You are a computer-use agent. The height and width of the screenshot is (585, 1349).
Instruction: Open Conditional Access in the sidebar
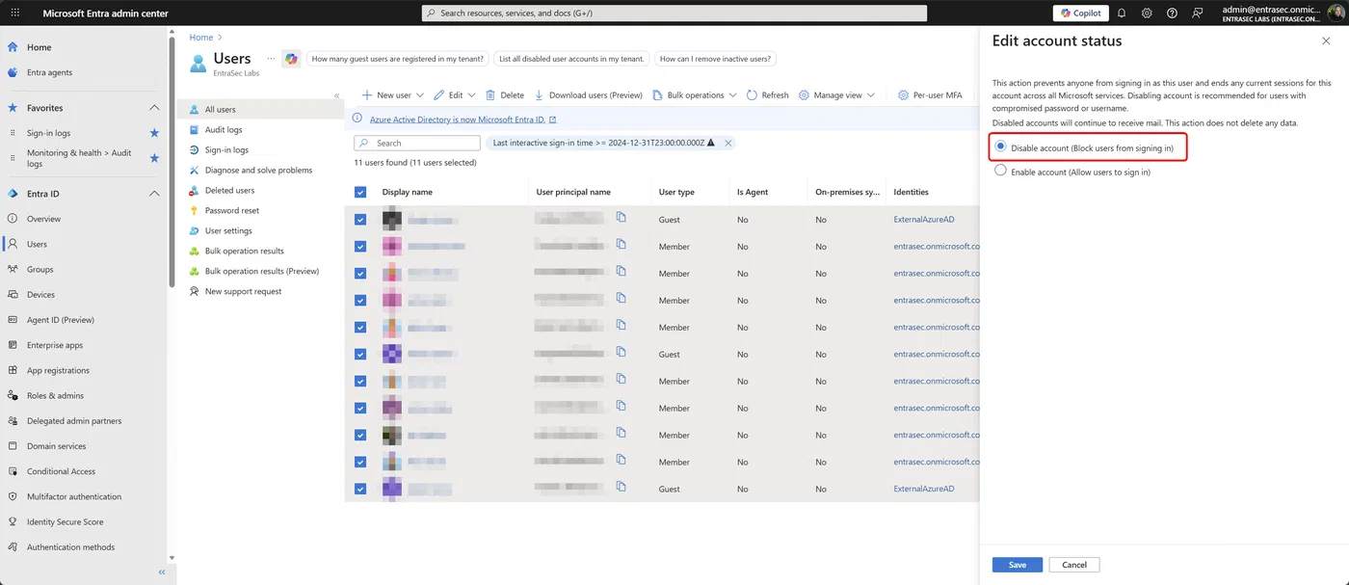coord(61,471)
